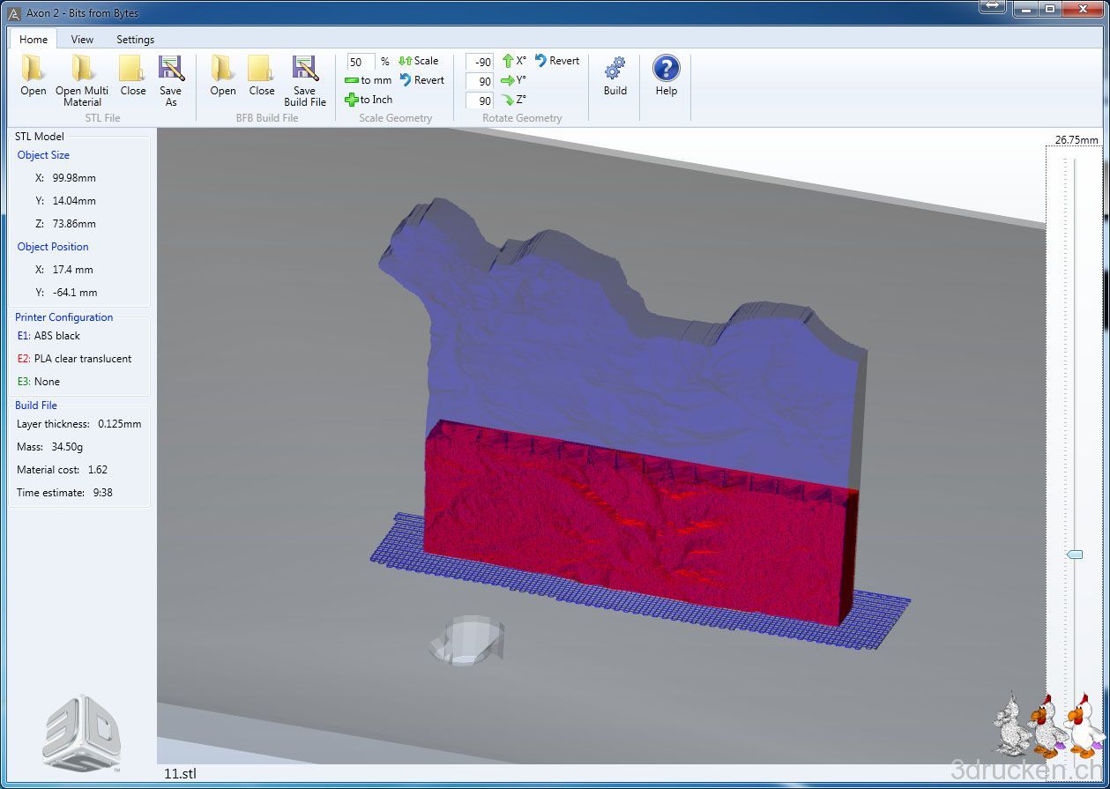The image size is (1110, 789).
Task: Click the Printer Configuration heading
Action: tap(63, 317)
